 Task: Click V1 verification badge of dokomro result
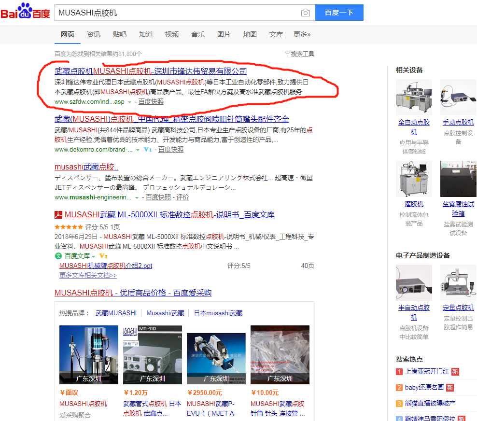(x=148, y=149)
